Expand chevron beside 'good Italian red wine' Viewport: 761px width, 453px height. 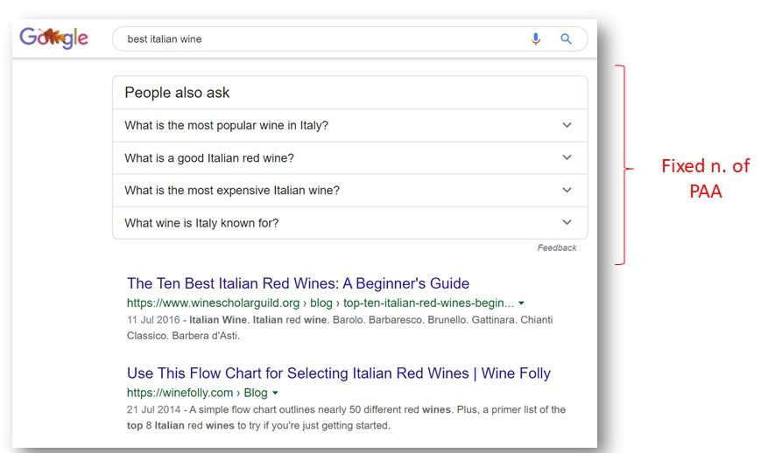(567, 157)
